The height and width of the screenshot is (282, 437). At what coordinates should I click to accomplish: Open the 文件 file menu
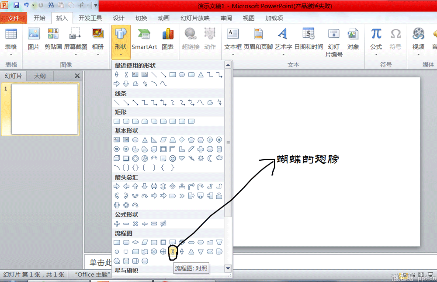pos(14,18)
